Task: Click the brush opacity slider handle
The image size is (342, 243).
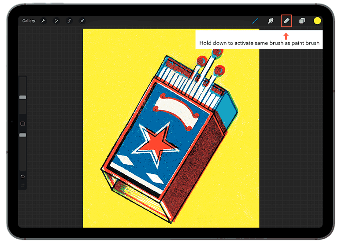Action: click(22, 135)
